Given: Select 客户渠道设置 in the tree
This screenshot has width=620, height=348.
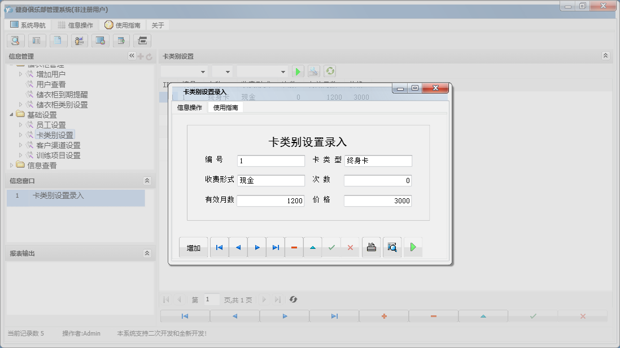Looking at the screenshot, I should pyautogui.click(x=58, y=145).
